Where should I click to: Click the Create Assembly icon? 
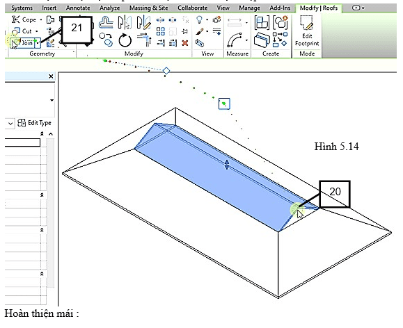pyautogui.click(x=262, y=22)
